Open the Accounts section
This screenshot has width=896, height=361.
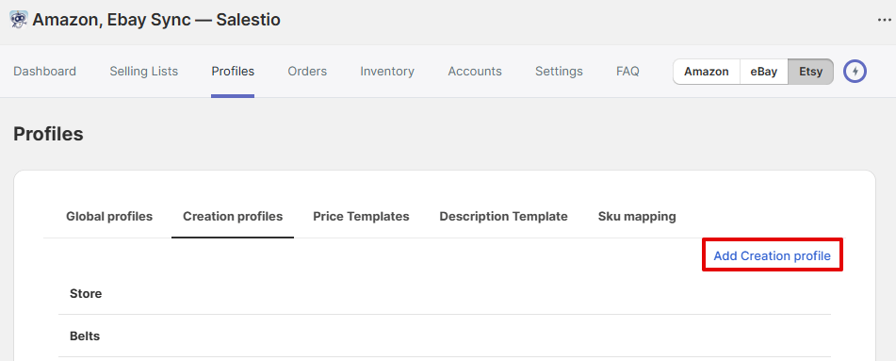coord(475,72)
